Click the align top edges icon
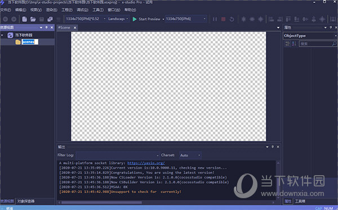The width and height of the screenshot is (338, 210). coord(288,19)
